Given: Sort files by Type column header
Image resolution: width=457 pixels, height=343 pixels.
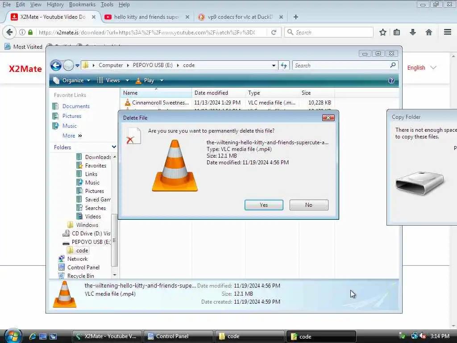Looking at the screenshot, I should (x=272, y=93).
